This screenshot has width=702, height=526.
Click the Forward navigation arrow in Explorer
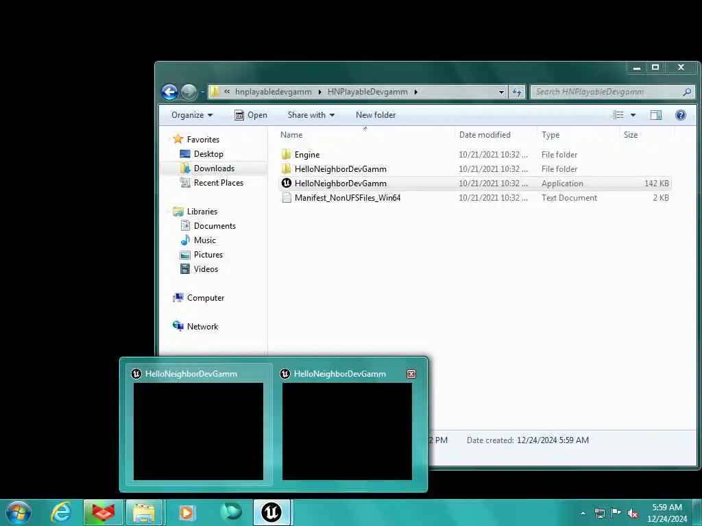click(x=189, y=92)
